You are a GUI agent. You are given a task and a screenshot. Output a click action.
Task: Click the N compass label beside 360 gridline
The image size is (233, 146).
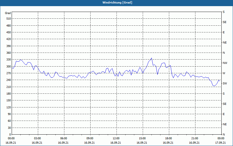[224, 53]
